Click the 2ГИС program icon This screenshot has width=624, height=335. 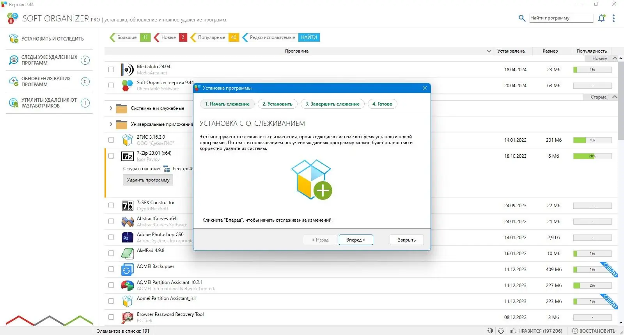coord(127,140)
